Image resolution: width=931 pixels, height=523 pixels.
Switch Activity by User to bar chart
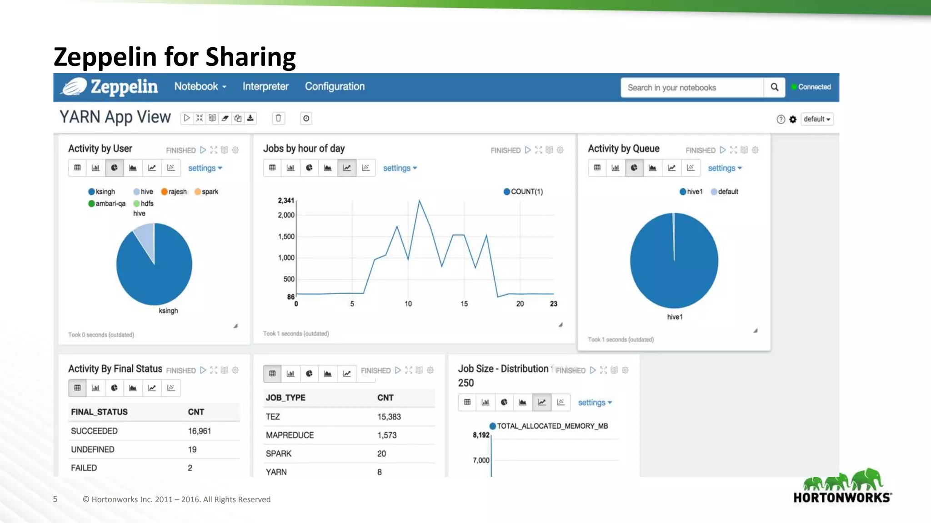(95, 168)
